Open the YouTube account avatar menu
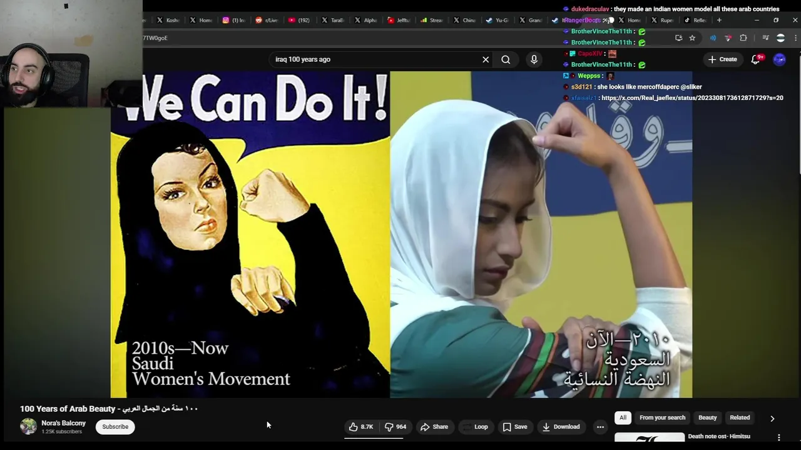The height and width of the screenshot is (450, 801). click(779, 59)
